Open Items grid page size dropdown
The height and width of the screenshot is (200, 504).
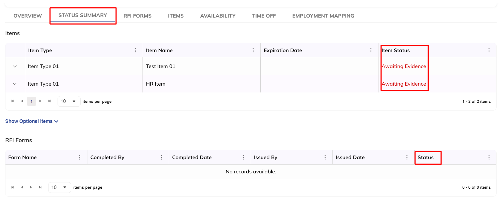pos(69,102)
